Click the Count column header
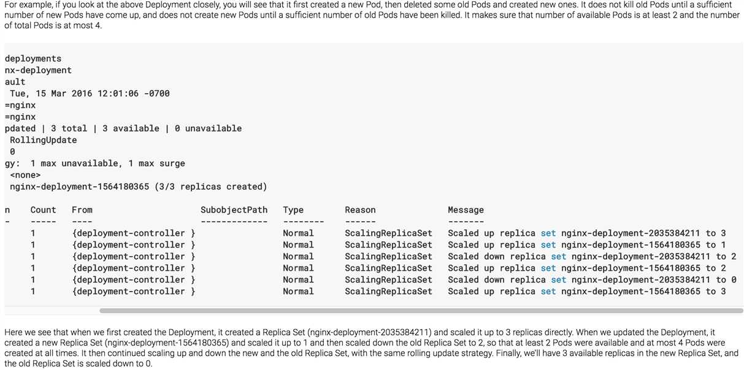The width and height of the screenshot is (744, 370). [x=43, y=210]
